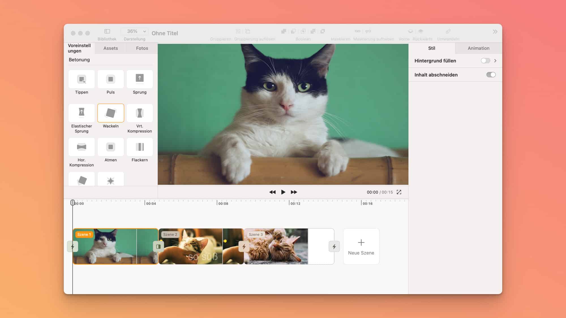Open the Animation tab
The image size is (566, 318).
[478, 48]
